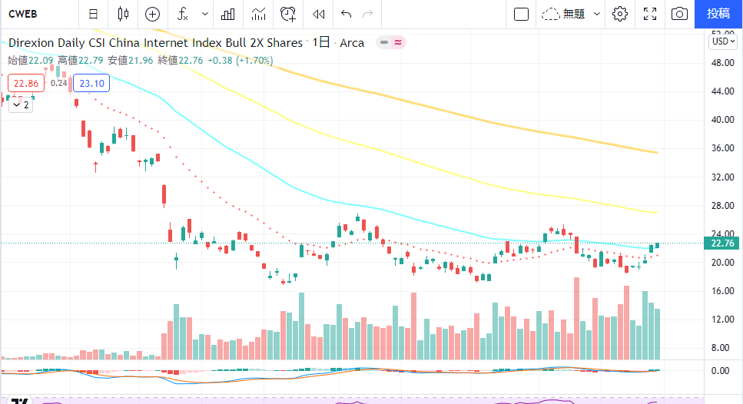Viewport: 743px width, 404px height.
Task: Take a chart snapshot with camera icon
Action: 679,14
